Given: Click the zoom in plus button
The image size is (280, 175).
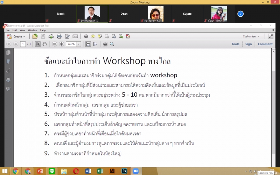Looking at the screenshot, I should 62,44.
